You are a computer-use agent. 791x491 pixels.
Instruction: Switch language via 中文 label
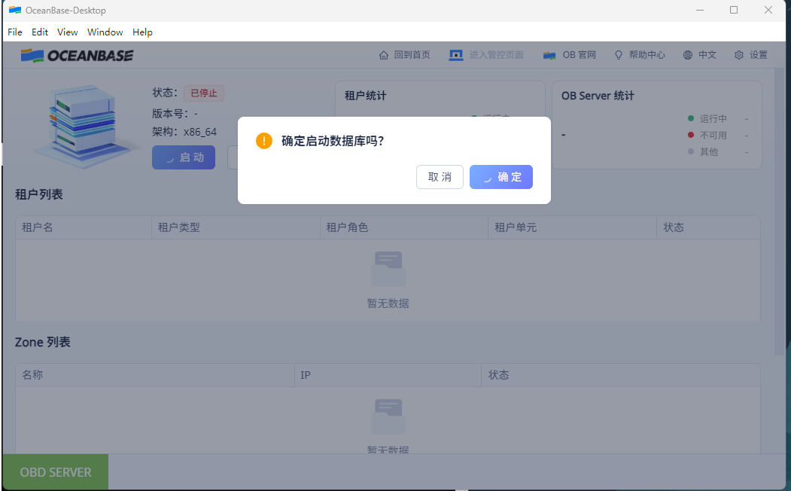tap(707, 55)
